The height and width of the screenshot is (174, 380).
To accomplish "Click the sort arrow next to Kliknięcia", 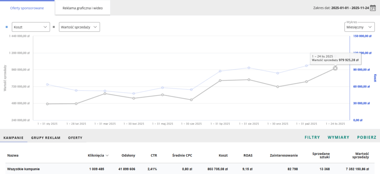I will (x=107, y=156).
